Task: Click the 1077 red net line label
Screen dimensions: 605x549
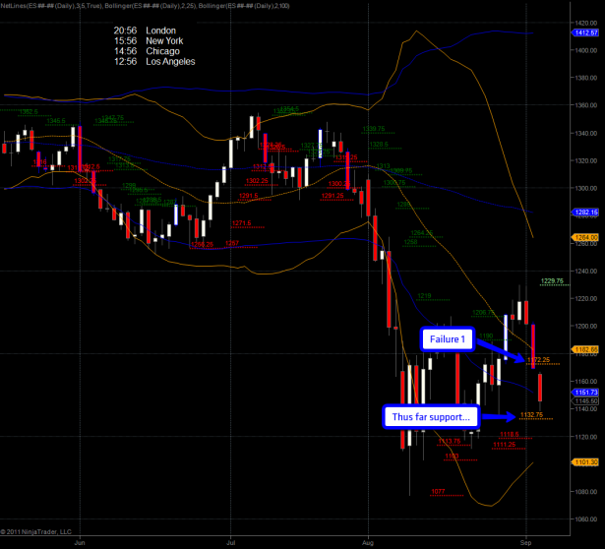Action: point(438,491)
